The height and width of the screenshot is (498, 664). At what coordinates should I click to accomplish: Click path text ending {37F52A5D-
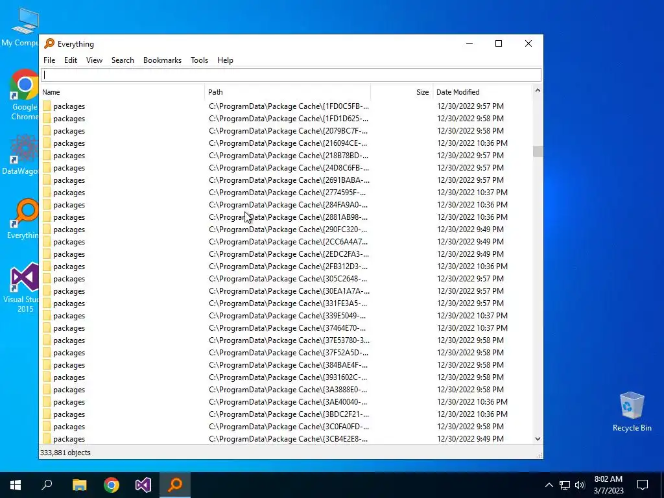[x=289, y=352]
